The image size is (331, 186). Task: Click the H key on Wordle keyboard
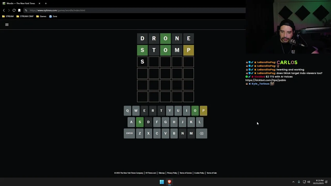click(174, 122)
